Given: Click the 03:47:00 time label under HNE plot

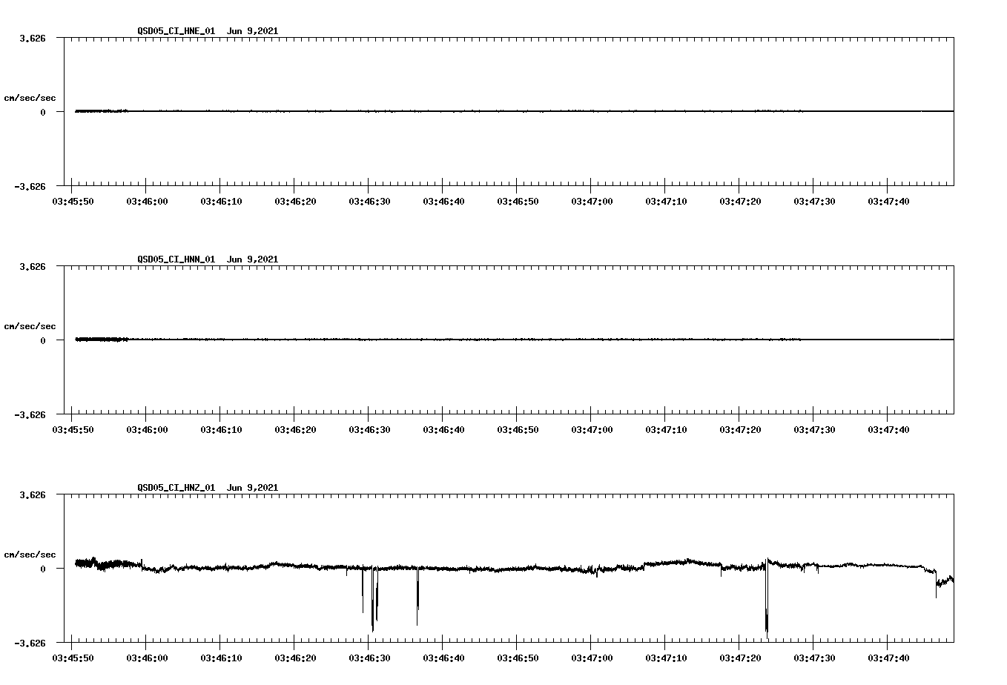Looking at the screenshot, I should pos(592,201).
